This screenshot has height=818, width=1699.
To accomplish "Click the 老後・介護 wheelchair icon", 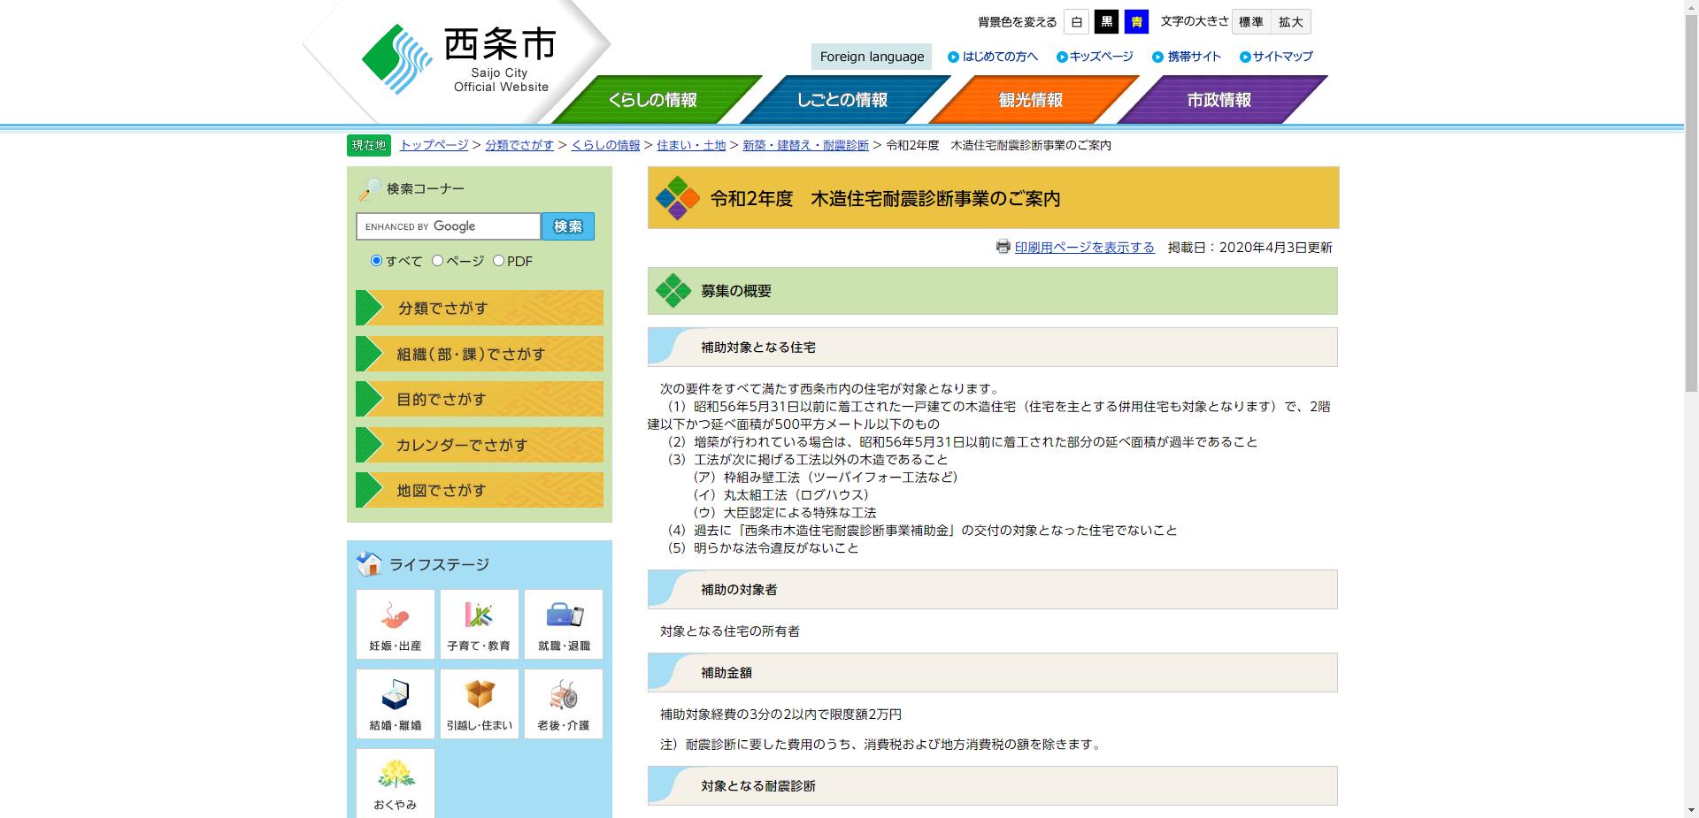I will click(564, 703).
